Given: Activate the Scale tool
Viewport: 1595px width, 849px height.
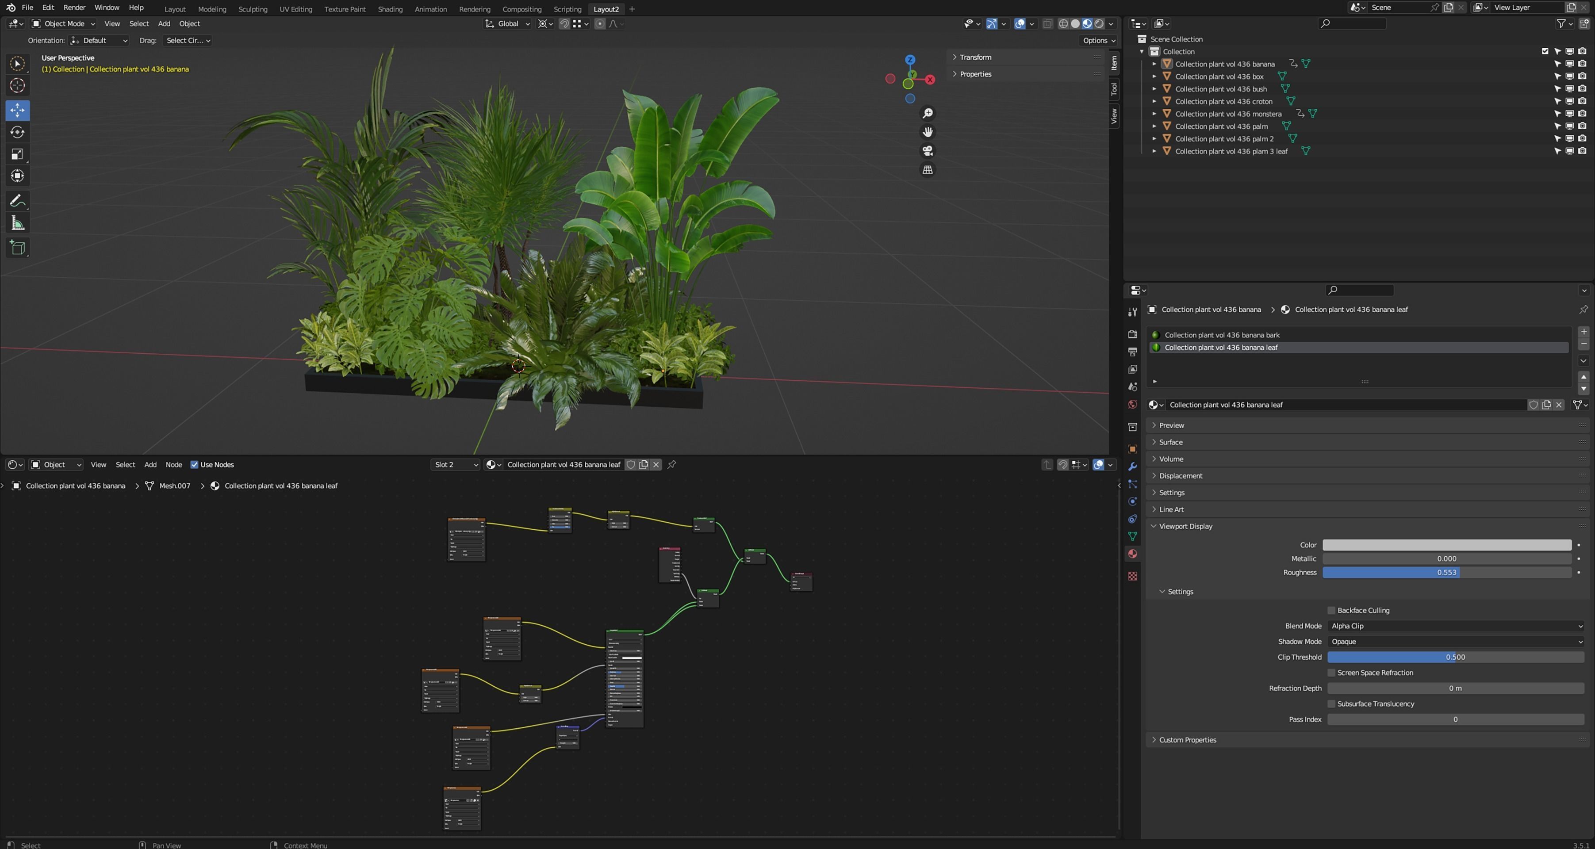Looking at the screenshot, I should coord(17,154).
